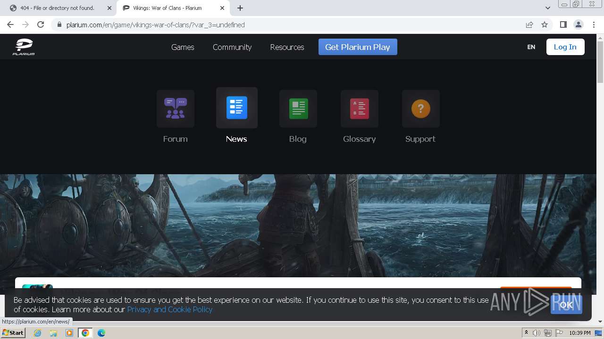604x339 pixels.
Task: Open EN language selector
Action: tap(531, 47)
